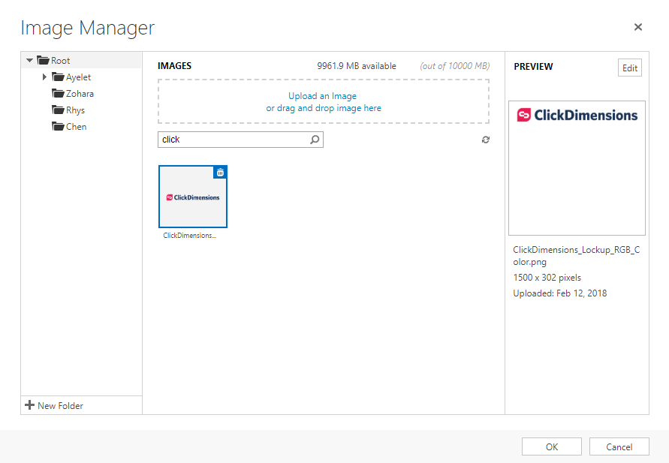Click Upload an Image link
Viewport: 669px width, 463px height.
(x=323, y=96)
